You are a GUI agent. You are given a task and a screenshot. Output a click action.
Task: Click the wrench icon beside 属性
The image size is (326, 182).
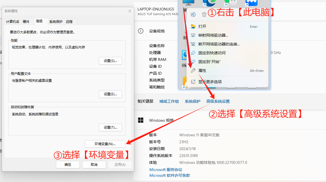pyautogui.click(x=193, y=70)
